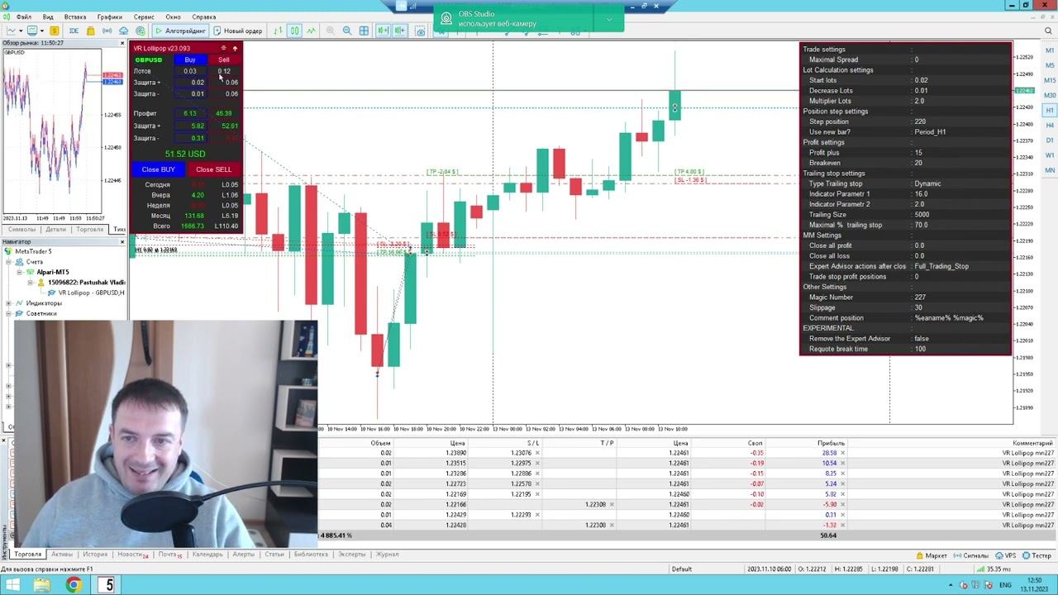
Task: Open the Insert menu
Action: click(x=75, y=17)
